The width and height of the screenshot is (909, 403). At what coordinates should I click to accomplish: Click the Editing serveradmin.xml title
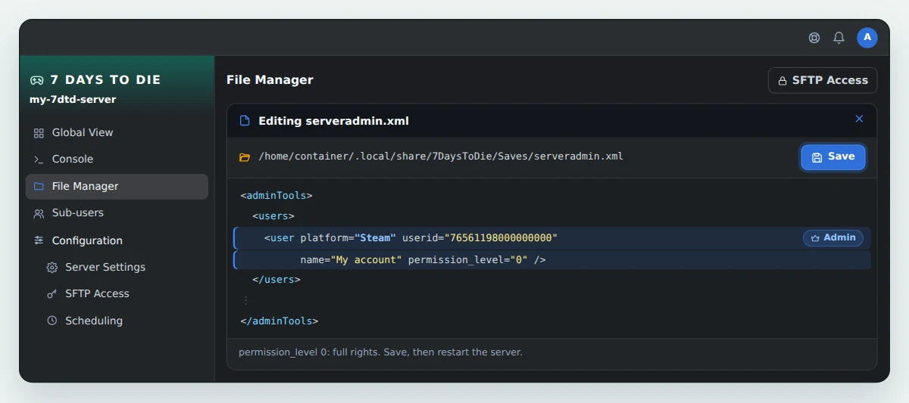point(334,121)
